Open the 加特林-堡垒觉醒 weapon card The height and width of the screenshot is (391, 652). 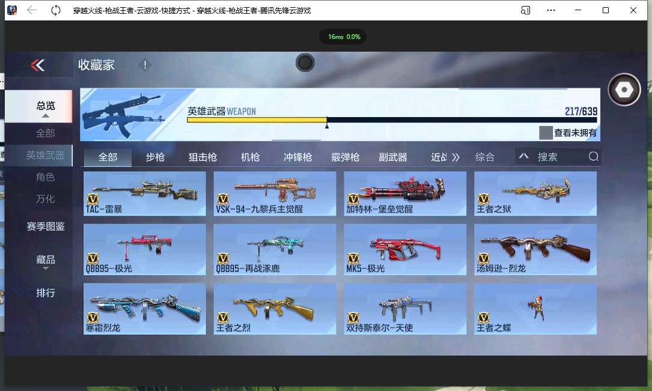(x=405, y=193)
